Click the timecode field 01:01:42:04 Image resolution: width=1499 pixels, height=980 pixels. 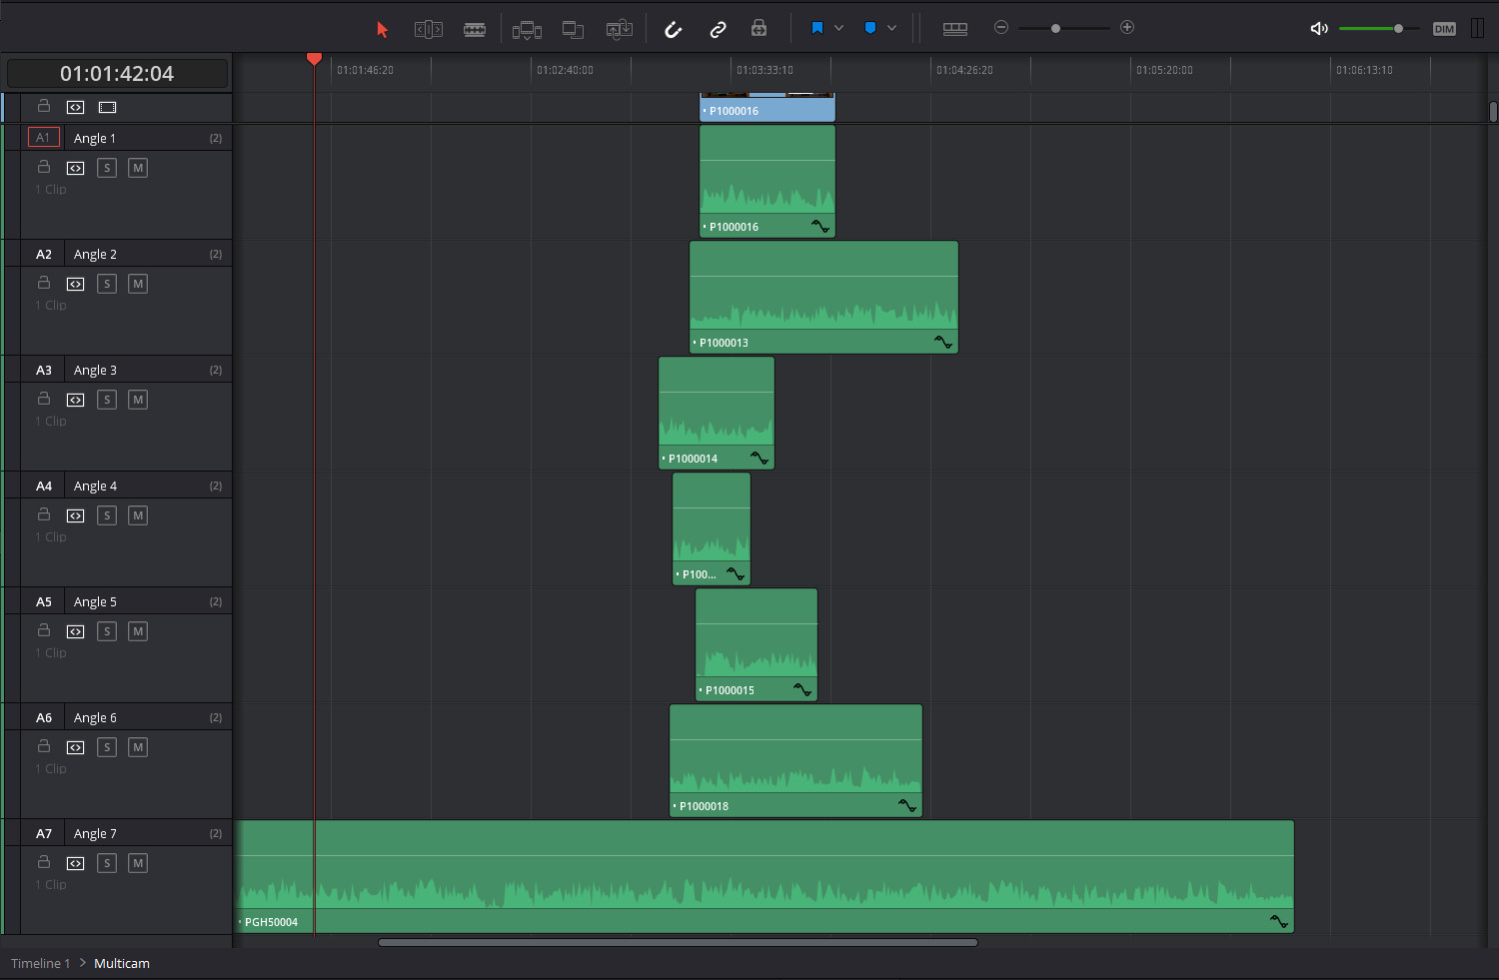(117, 74)
